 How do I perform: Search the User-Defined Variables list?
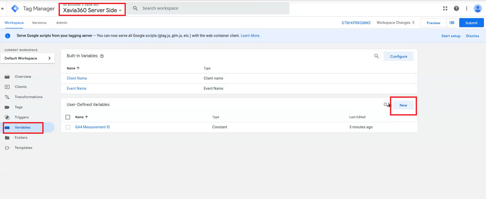coord(386,105)
